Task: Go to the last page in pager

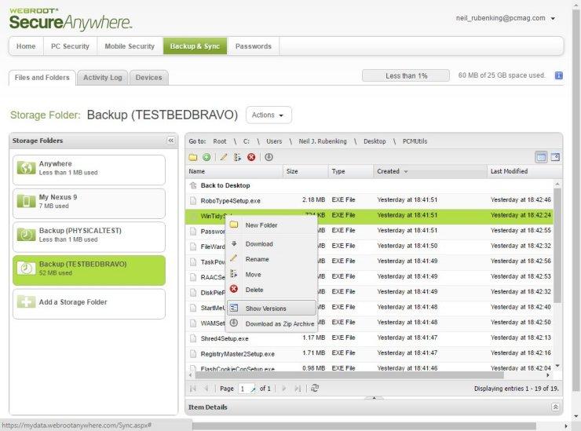Action: pos(298,389)
